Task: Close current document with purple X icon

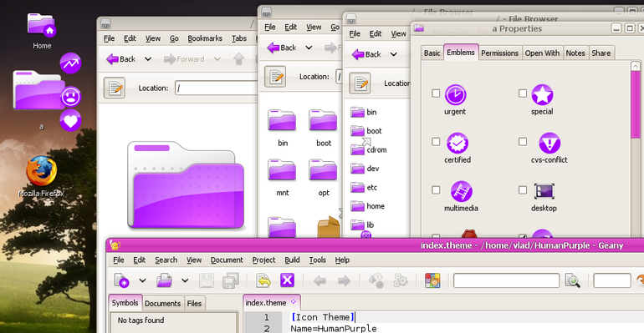Action: tap(287, 280)
